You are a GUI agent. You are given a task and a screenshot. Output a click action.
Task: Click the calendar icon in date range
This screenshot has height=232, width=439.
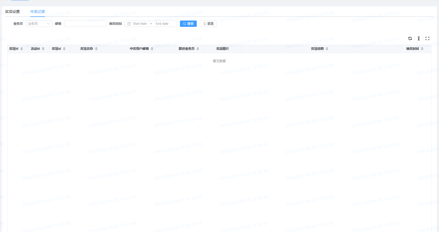129,24
